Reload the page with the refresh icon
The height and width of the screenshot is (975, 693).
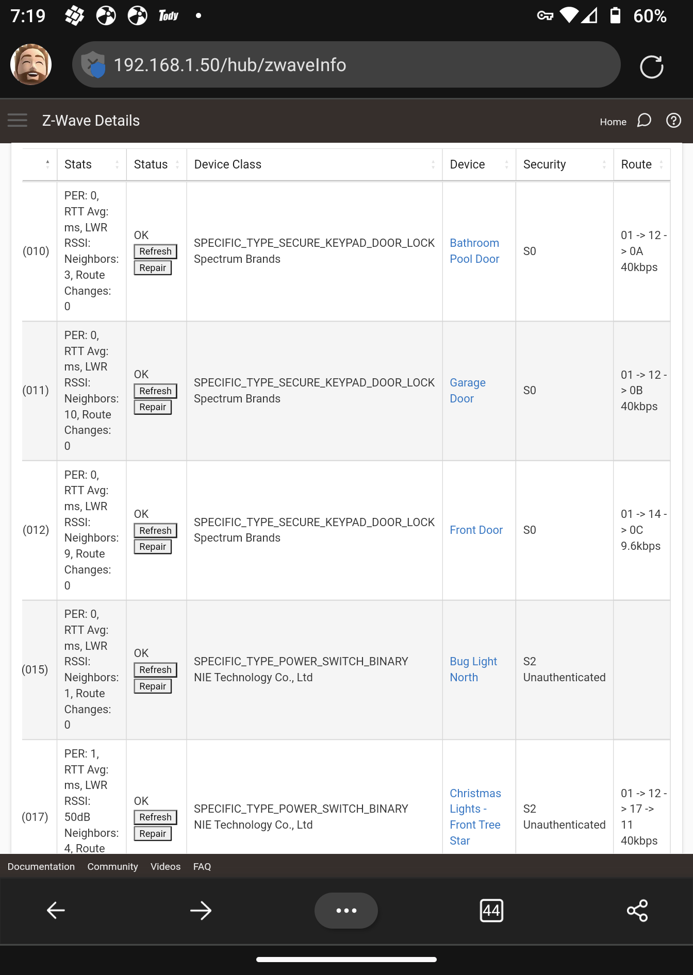coord(651,66)
